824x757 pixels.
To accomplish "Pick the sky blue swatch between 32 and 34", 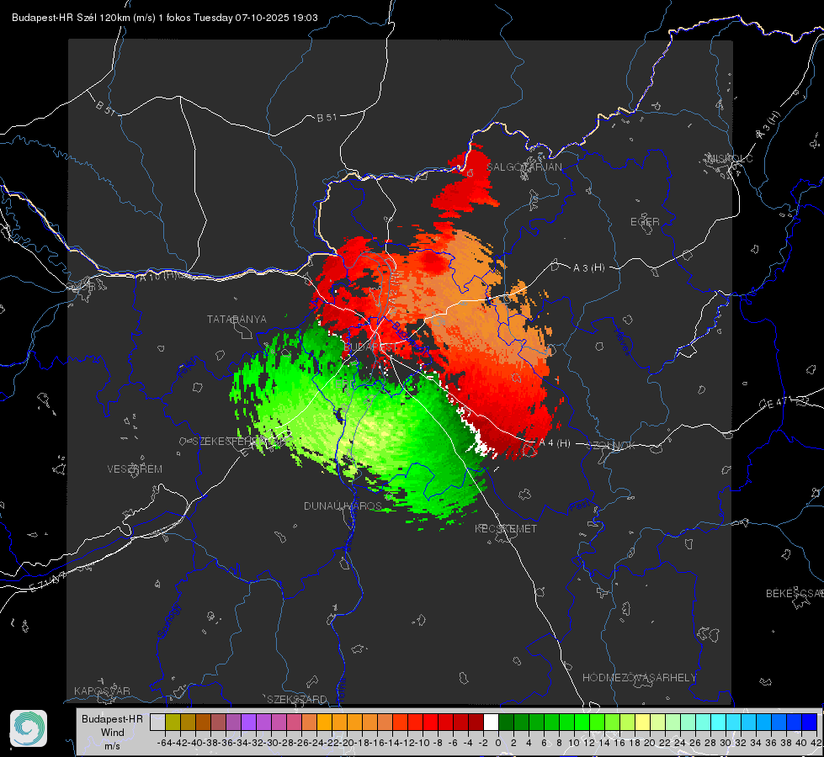I will click(748, 722).
